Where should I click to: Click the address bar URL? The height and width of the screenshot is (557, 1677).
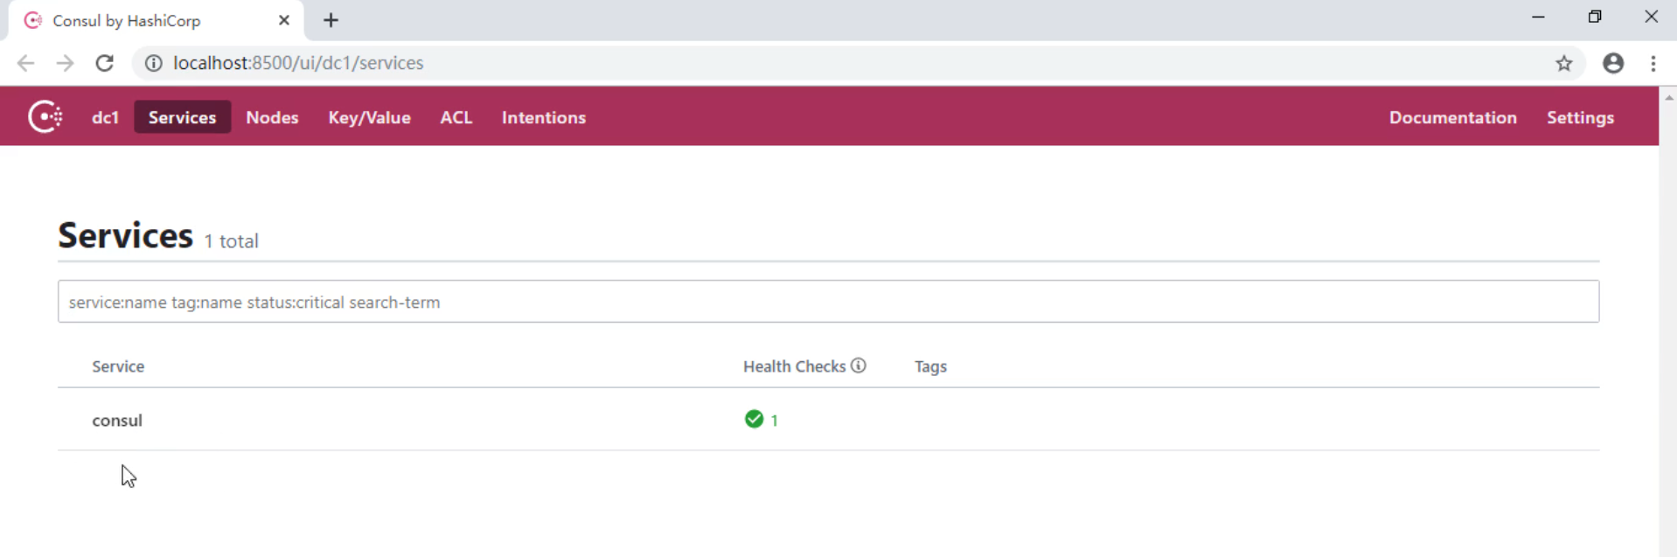pyautogui.click(x=298, y=63)
